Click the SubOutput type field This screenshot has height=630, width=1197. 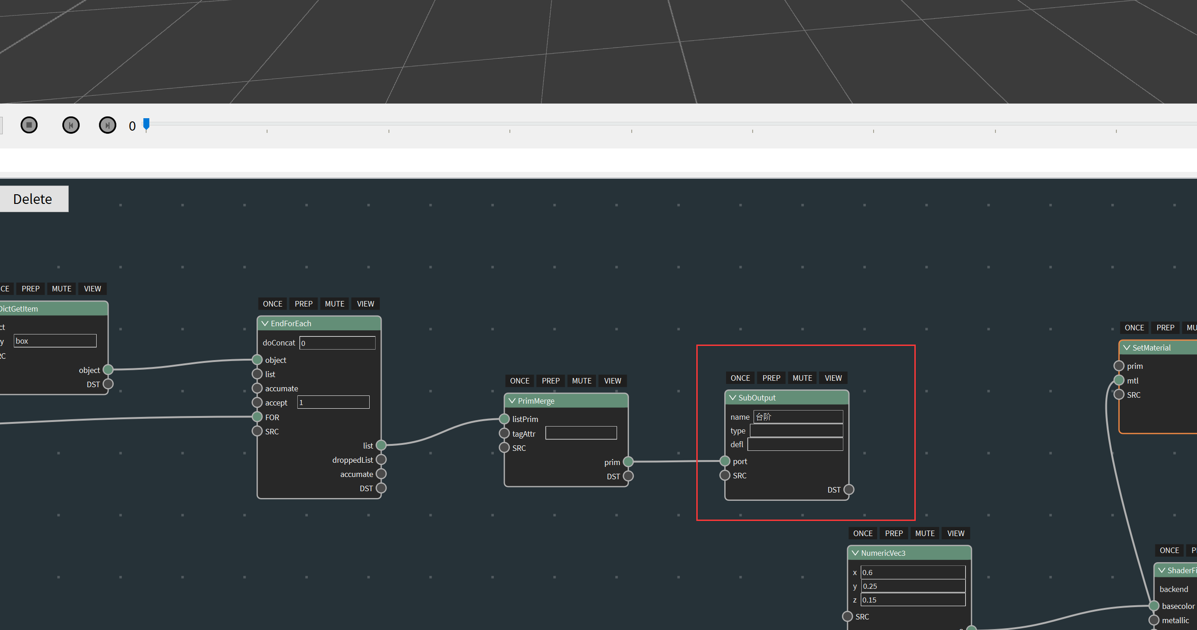click(x=797, y=431)
